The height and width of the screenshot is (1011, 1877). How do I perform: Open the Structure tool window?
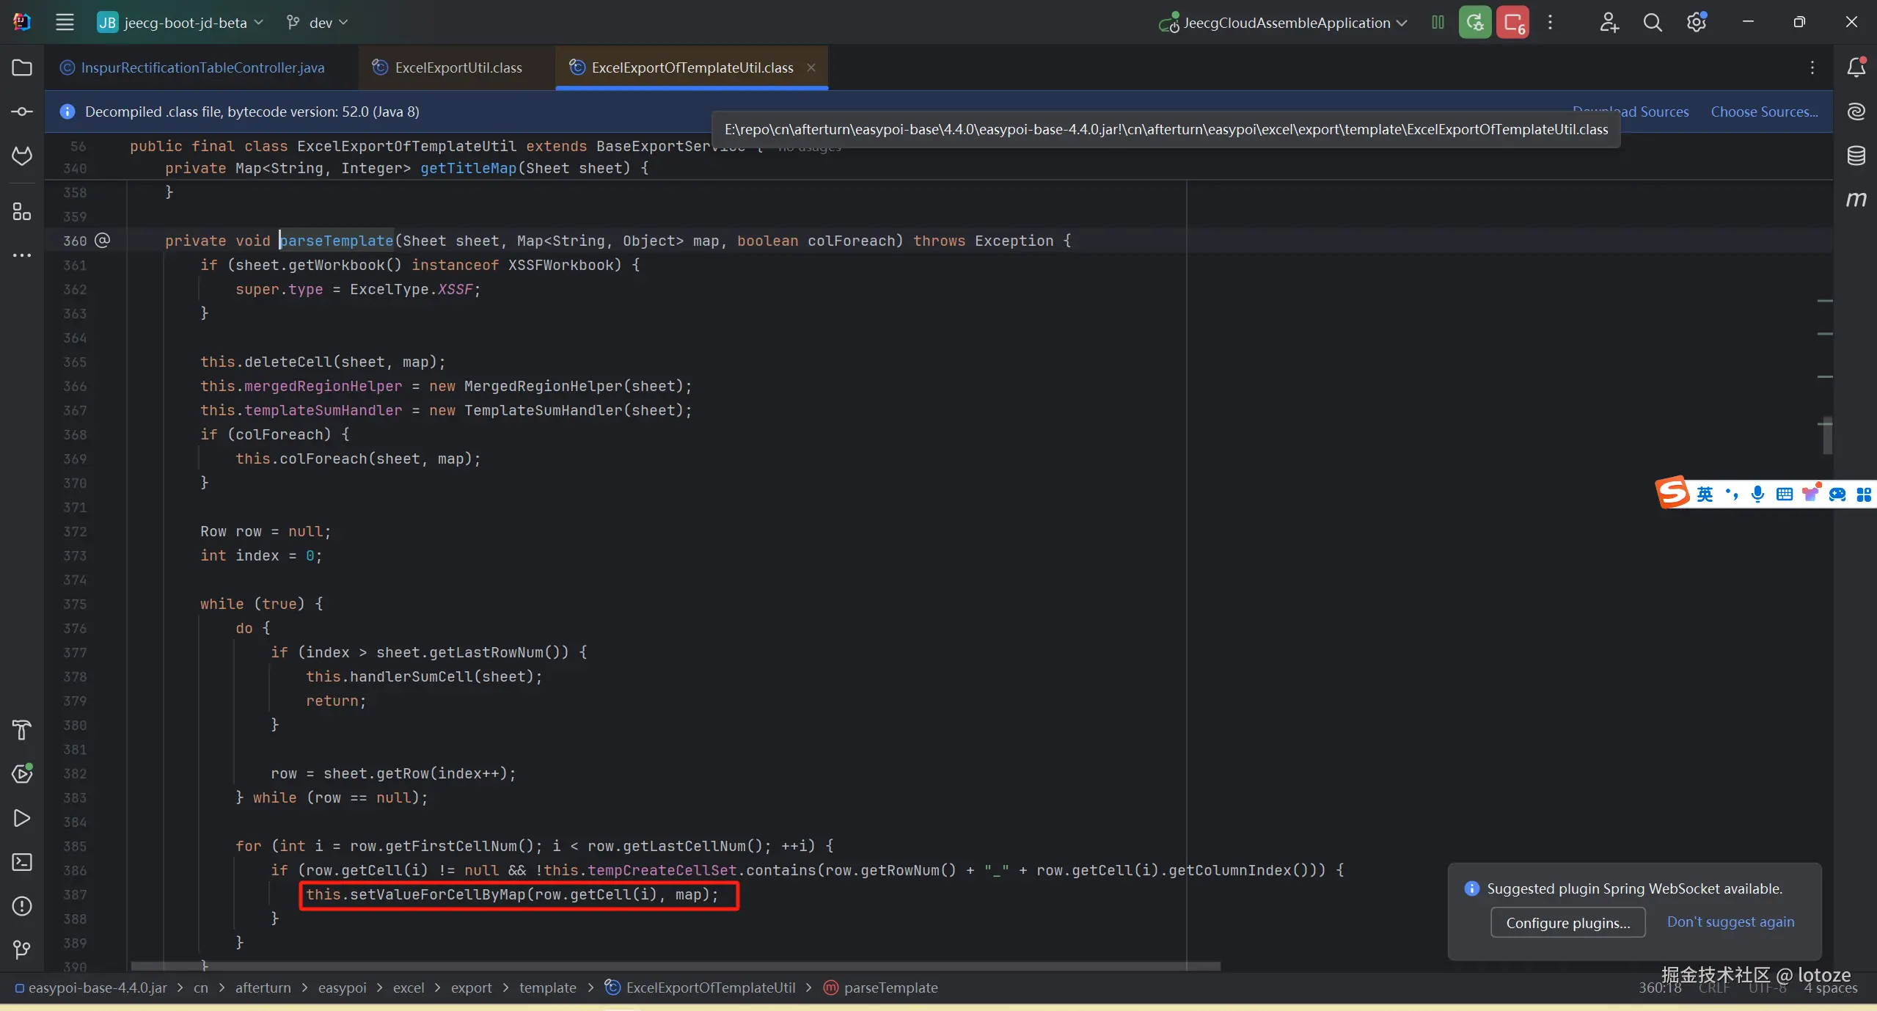pos(22,212)
